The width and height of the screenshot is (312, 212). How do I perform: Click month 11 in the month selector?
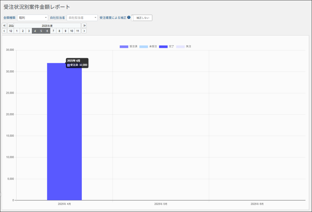point(78,31)
